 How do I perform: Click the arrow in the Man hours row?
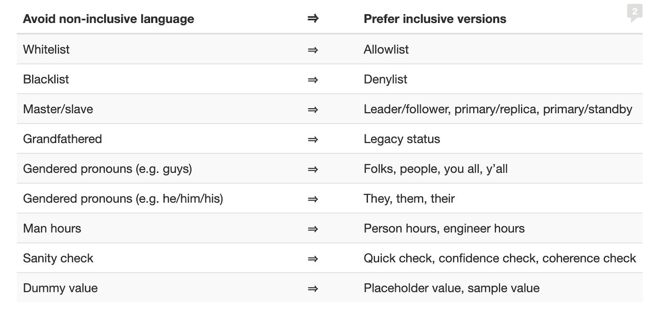pos(313,229)
